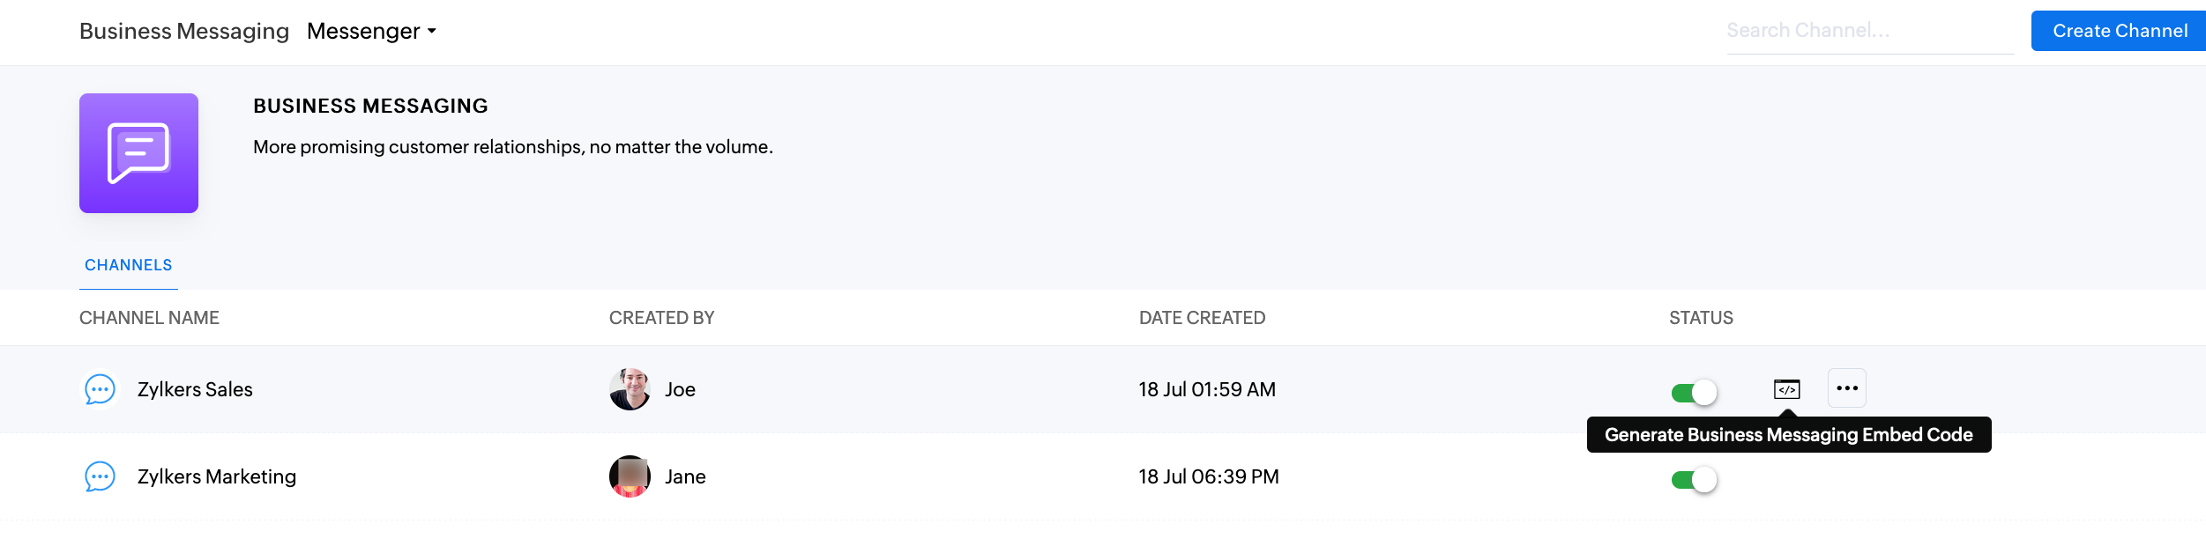This screenshot has height=546, width=2206.
Task: Click the dropdown caret next to Messenger
Action: (x=432, y=31)
